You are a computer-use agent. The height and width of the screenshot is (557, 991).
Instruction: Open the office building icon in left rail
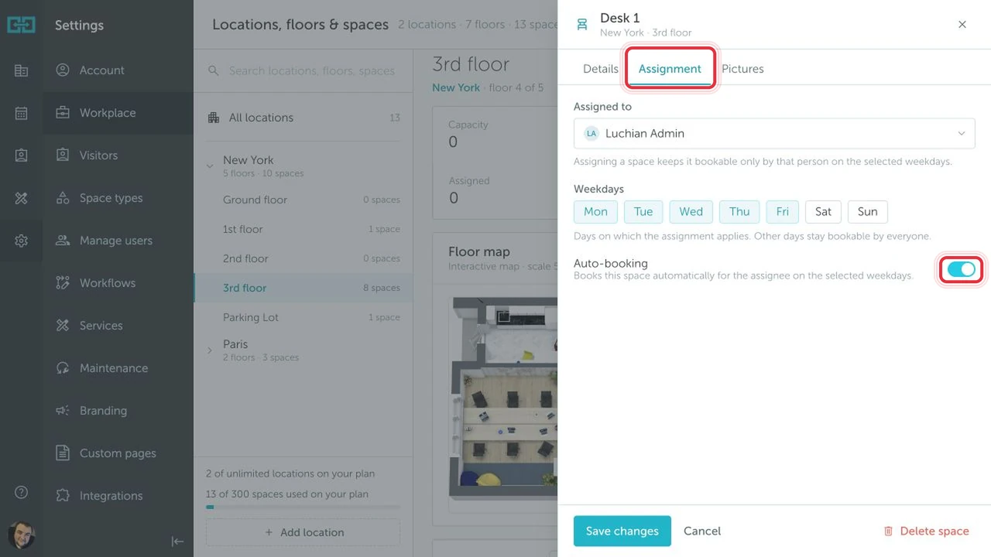tap(21, 70)
